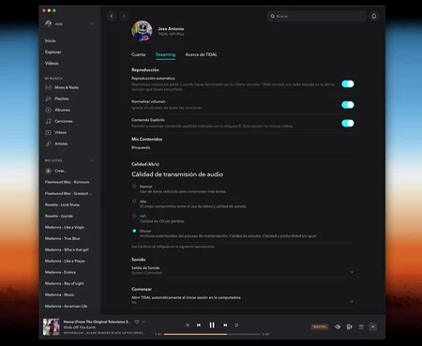Enable repeat in the player bar
Screen dimensions: 422x346
click(236, 325)
